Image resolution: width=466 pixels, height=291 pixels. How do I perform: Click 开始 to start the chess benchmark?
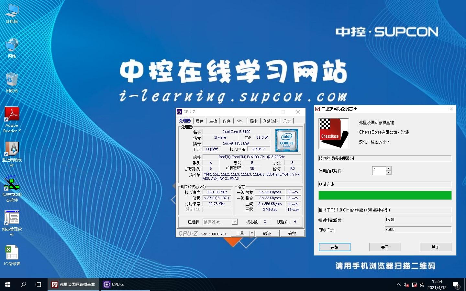334,247
